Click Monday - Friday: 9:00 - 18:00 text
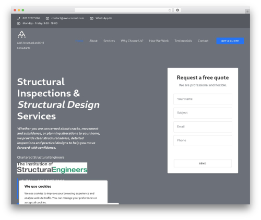The image size is (261, 220). coord(40,23)
